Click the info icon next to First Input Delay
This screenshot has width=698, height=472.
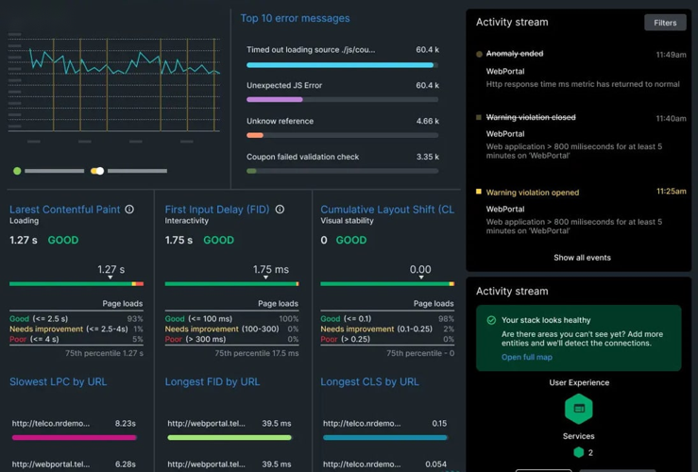tap(280, 210)
